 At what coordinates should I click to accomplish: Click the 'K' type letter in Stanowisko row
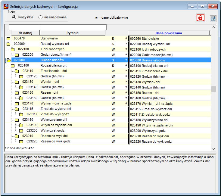click(113, 39)
